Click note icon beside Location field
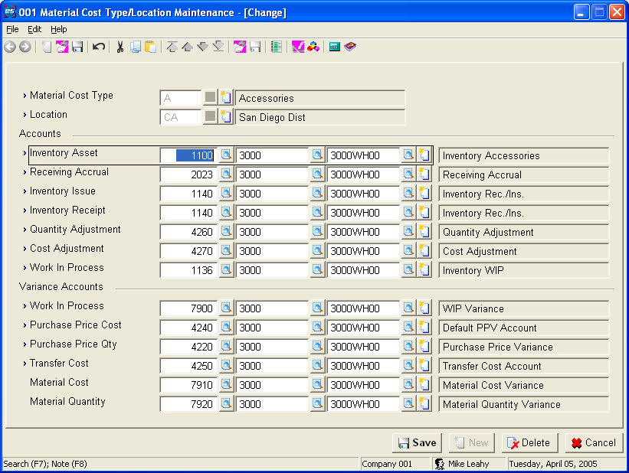The image size is (629, 473). coord(226,116)
